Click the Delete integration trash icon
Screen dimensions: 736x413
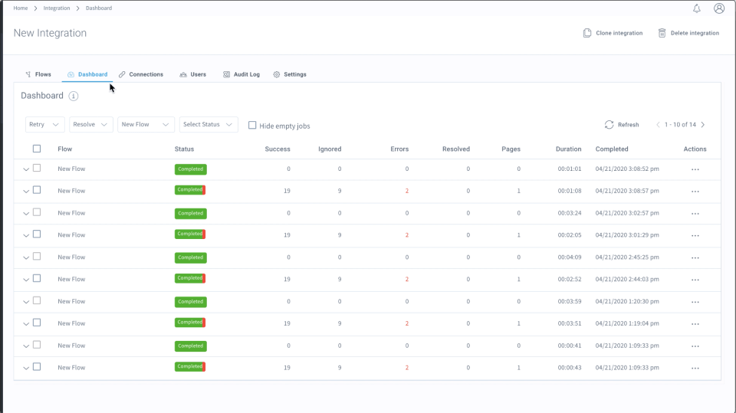662,33
